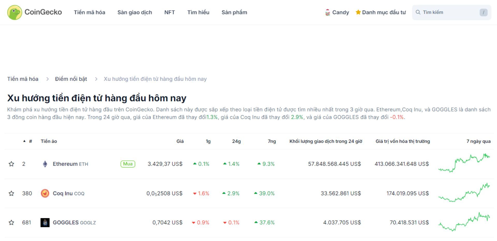Open the Sàn giao dịch page
This screenshot has width=497, height=241.
point(135,12)
